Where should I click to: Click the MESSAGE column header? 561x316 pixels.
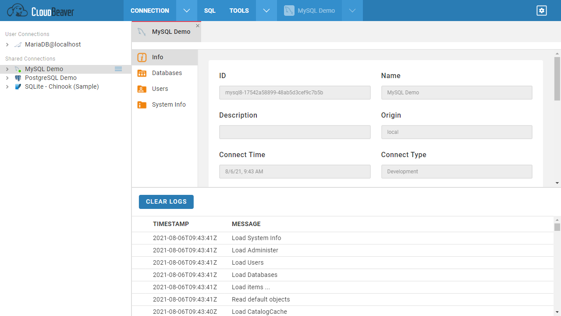point(246,224)
